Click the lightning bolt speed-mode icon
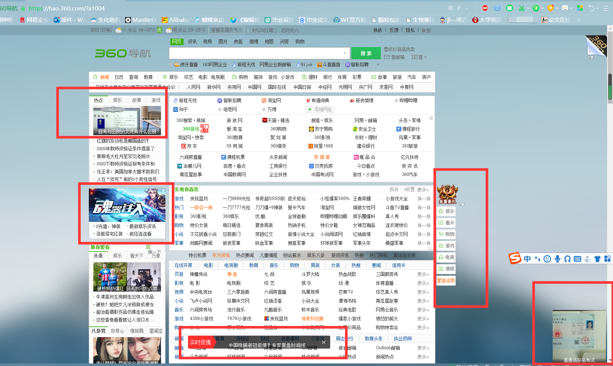Screen dimensions: 613x366 [459, 8]
